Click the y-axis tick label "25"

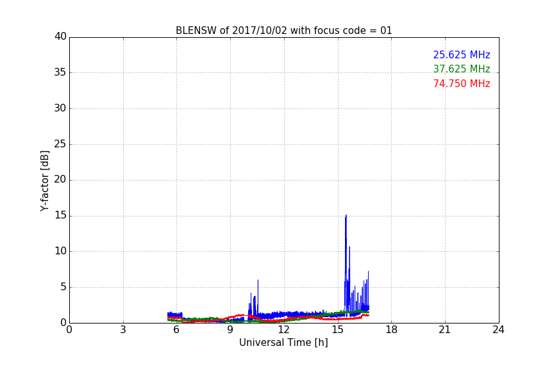60,143
